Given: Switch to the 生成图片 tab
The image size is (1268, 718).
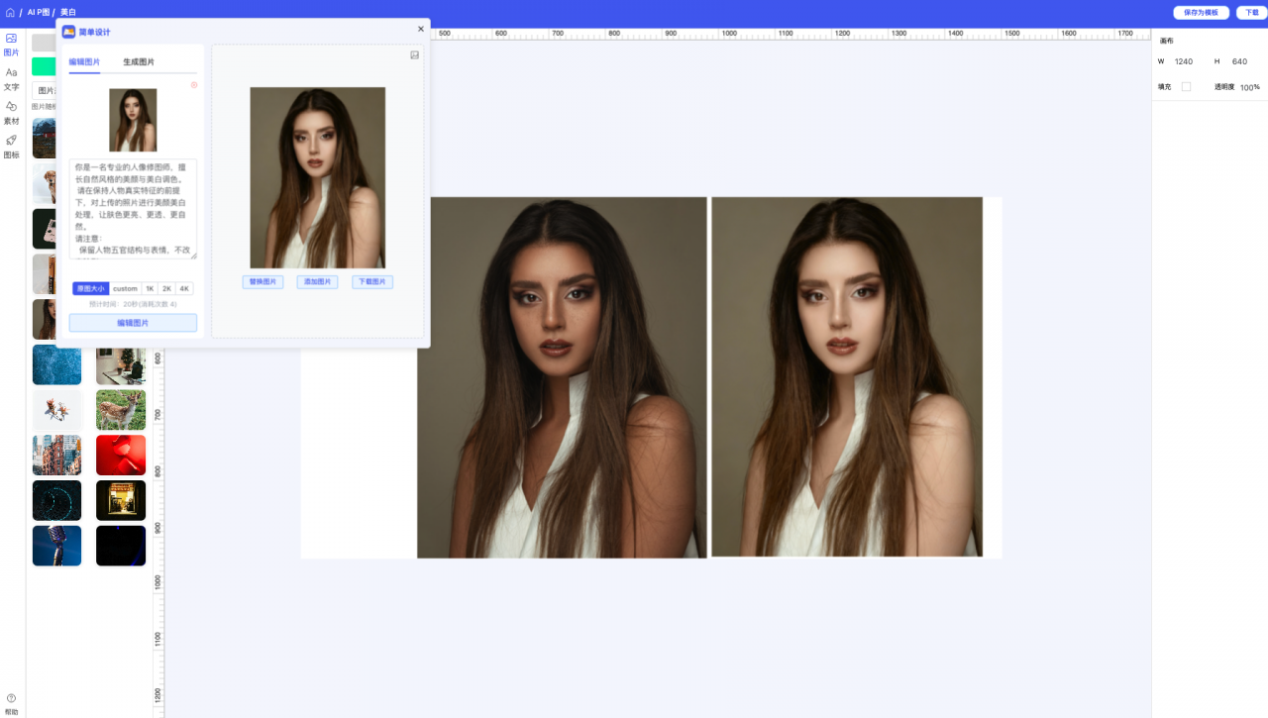Looking at the screenshot, I should coord(139,62).
